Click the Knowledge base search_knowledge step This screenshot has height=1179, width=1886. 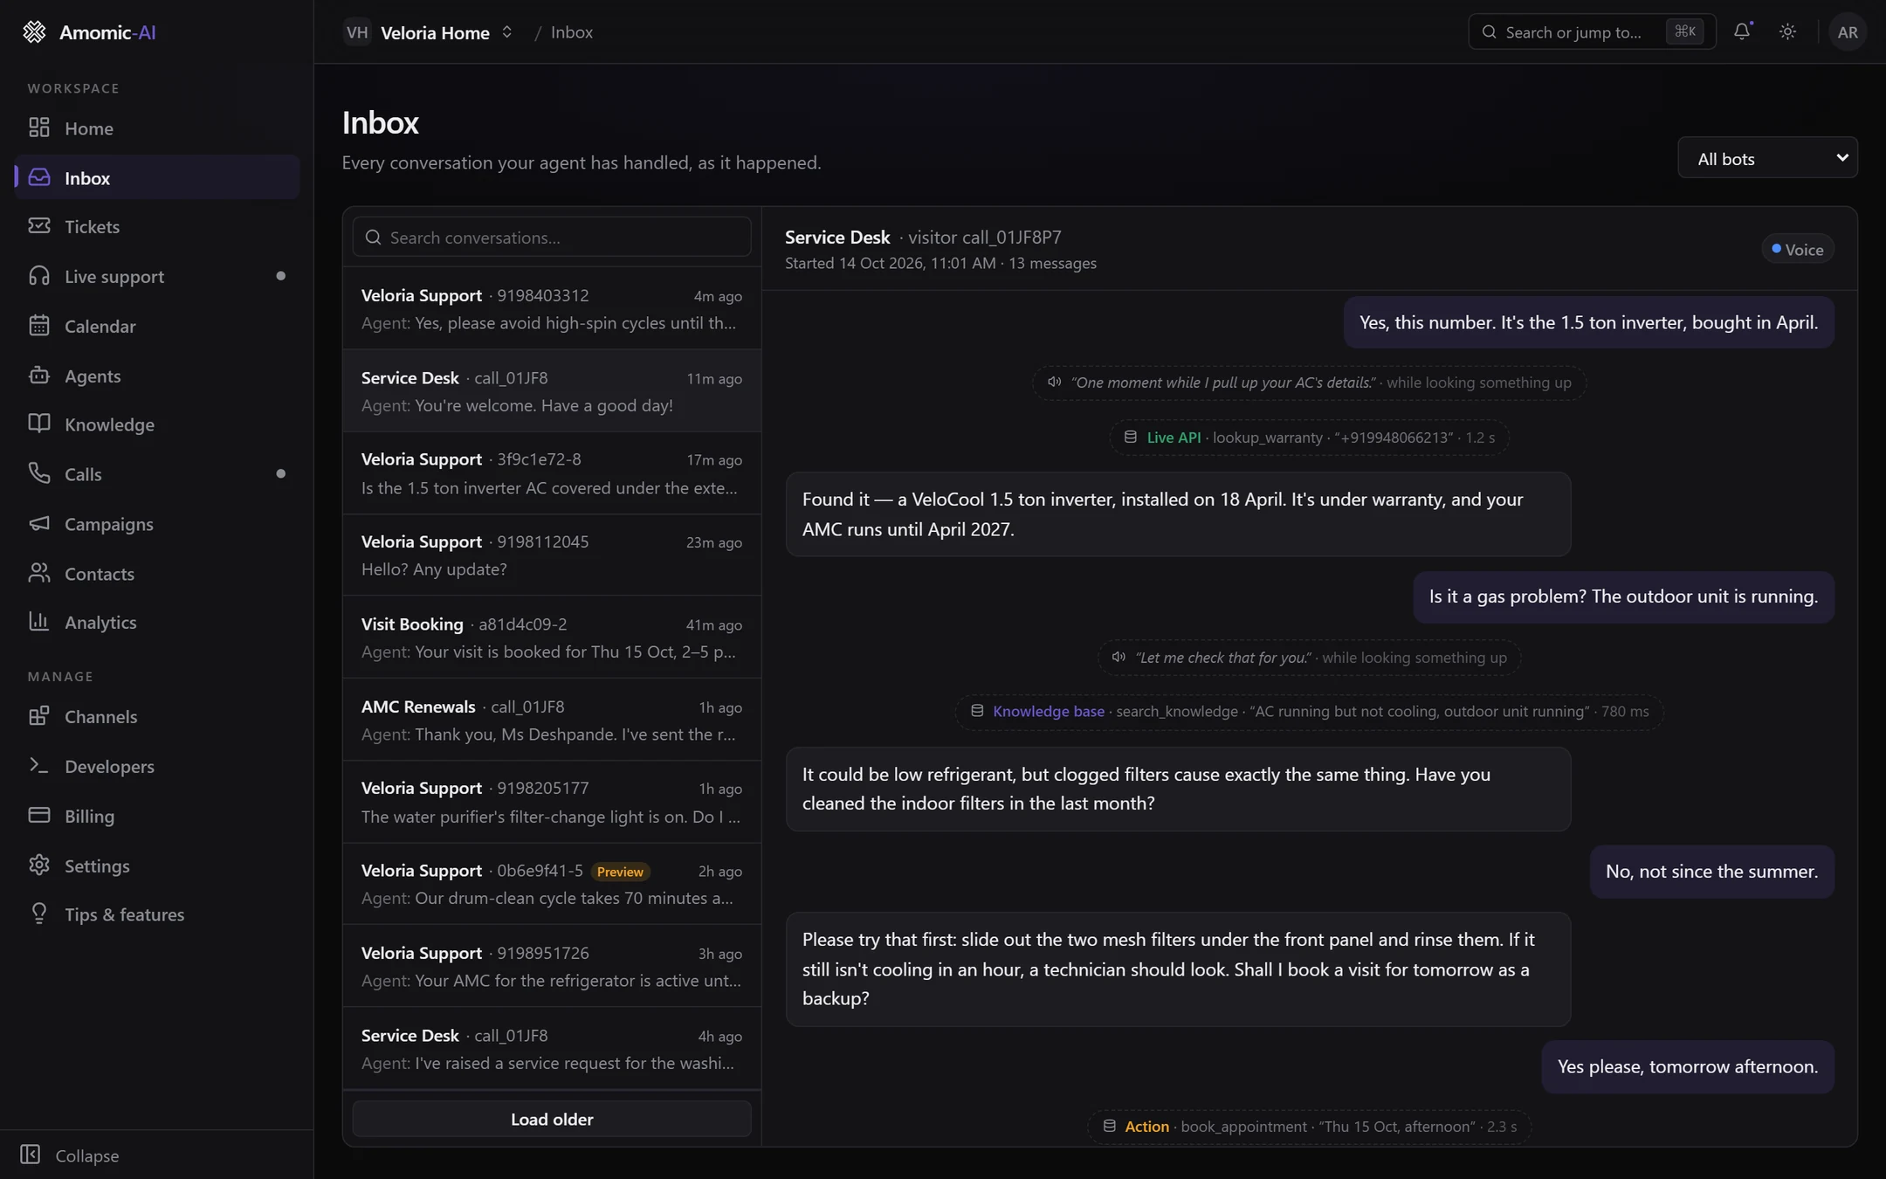[x=1309, y=712]
